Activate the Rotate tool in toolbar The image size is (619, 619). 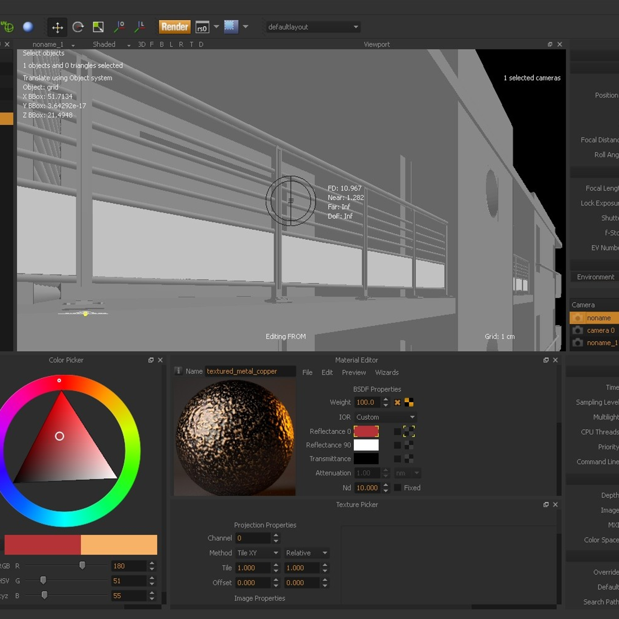[78, 27]
